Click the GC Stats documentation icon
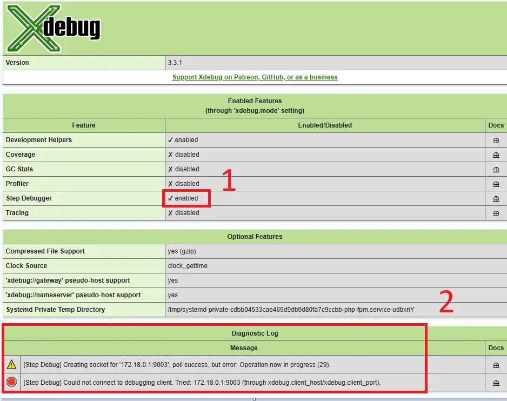507x401 pixels. (496, 170)
